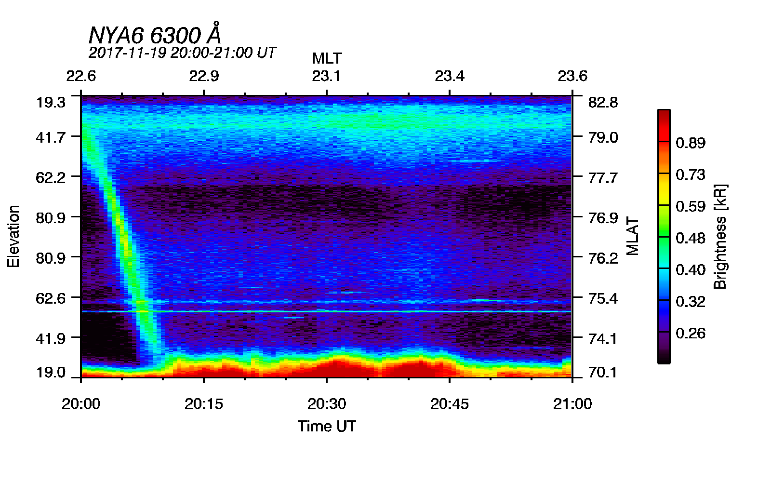Image resolution: width=771 pixels, height=482 pixels.
Task: Click the colorbar value 0.73
Action: click(x=691, y=174)
